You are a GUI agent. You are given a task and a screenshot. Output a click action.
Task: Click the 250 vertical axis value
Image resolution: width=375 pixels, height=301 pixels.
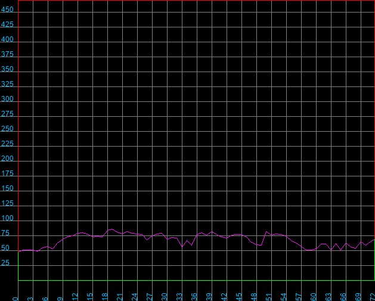point(7,129)
